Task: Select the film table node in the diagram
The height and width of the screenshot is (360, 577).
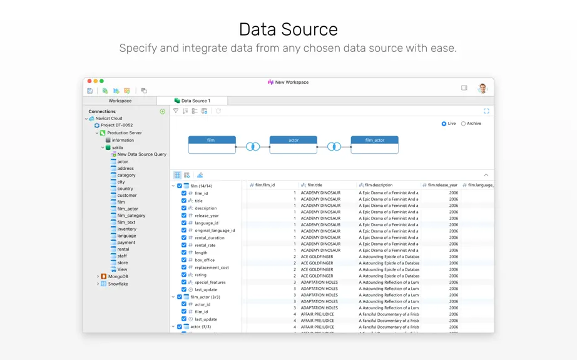Action: (x=212, y=144)
